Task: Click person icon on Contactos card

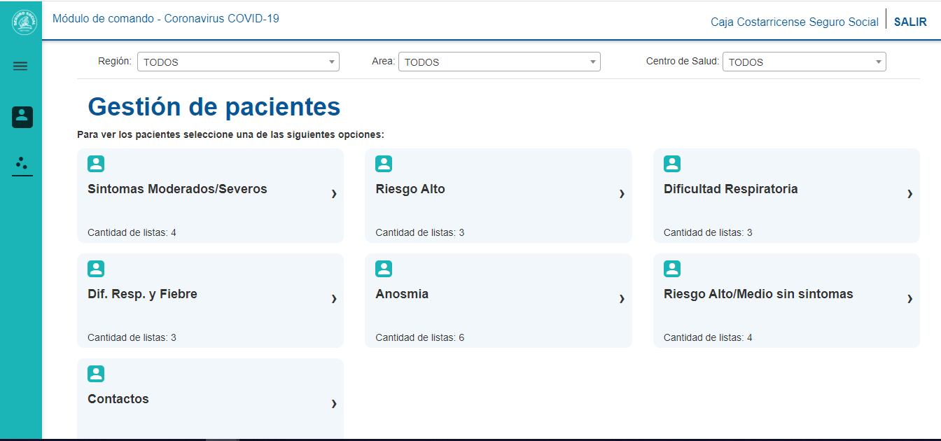Action: 96,374
